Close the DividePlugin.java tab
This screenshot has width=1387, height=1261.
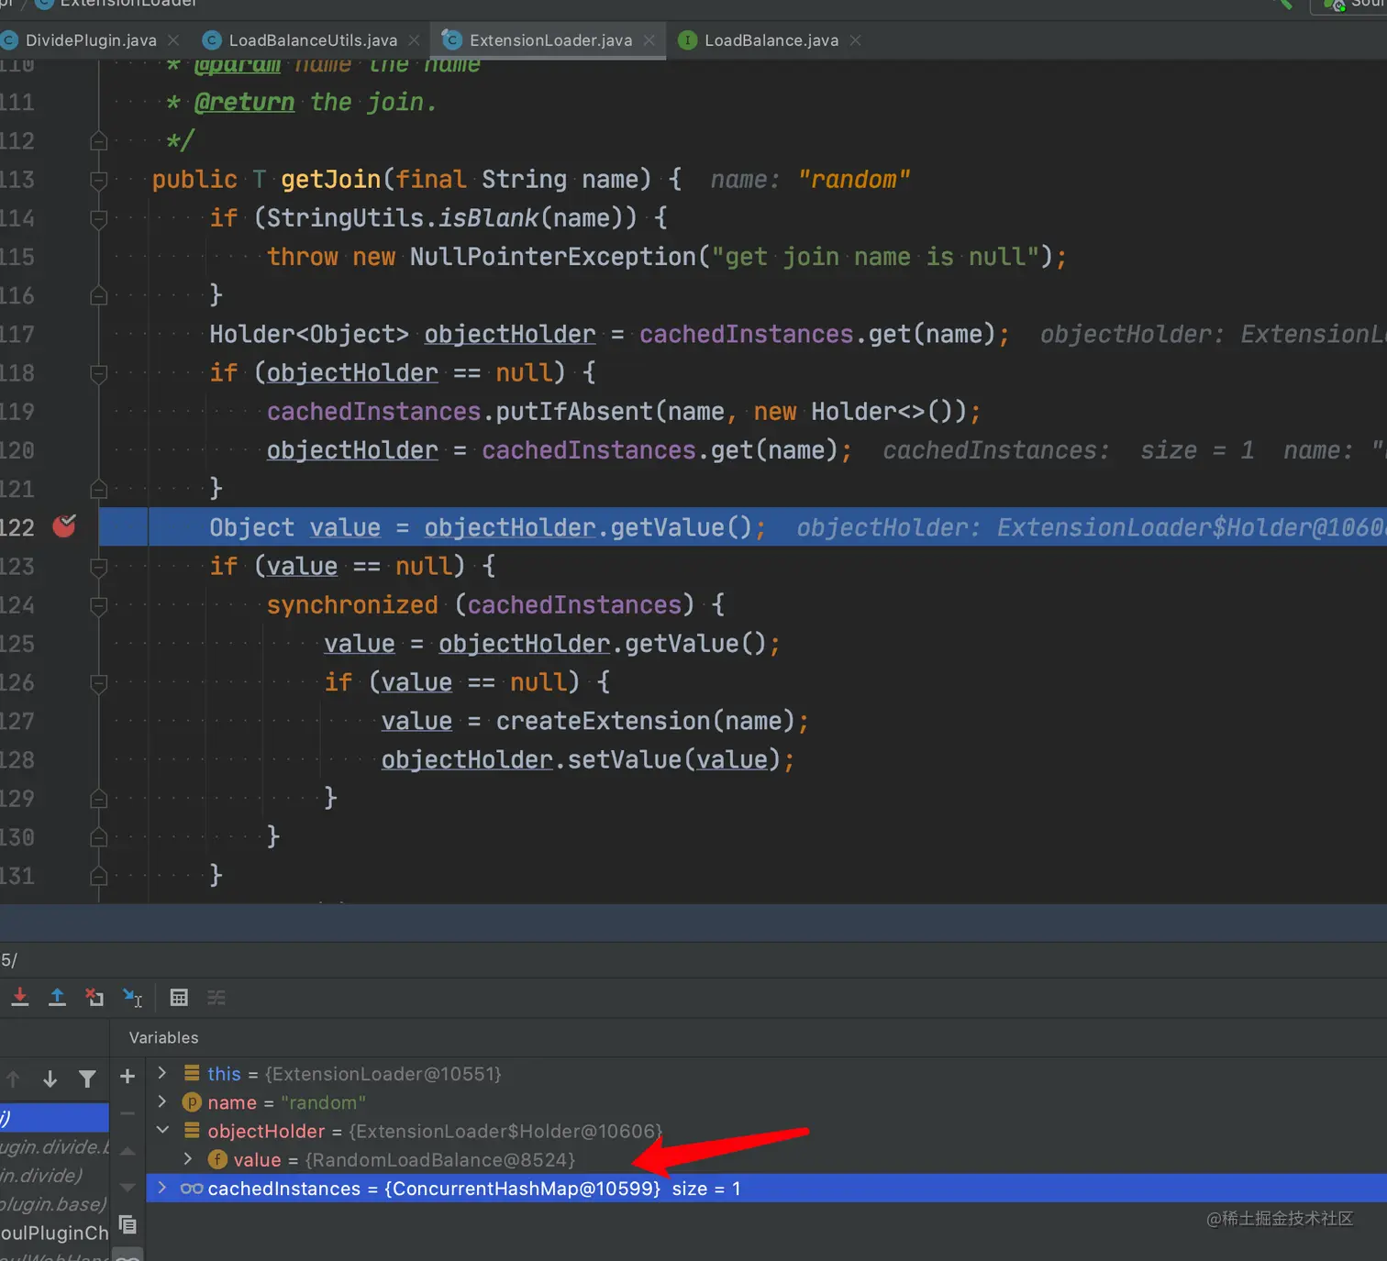173,40
